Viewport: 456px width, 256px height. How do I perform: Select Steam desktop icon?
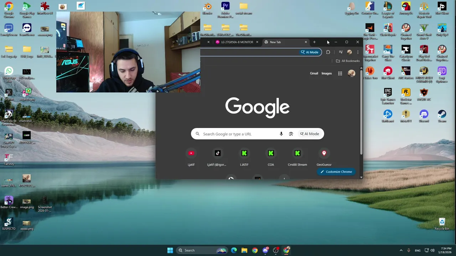click(442, 116)
